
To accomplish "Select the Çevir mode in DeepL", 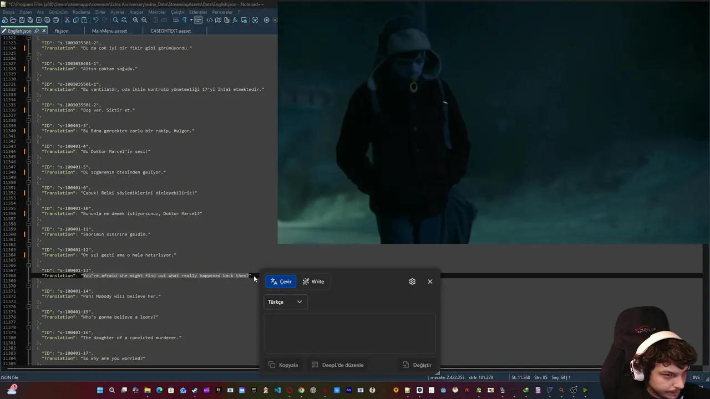I will tap(281, 282).
